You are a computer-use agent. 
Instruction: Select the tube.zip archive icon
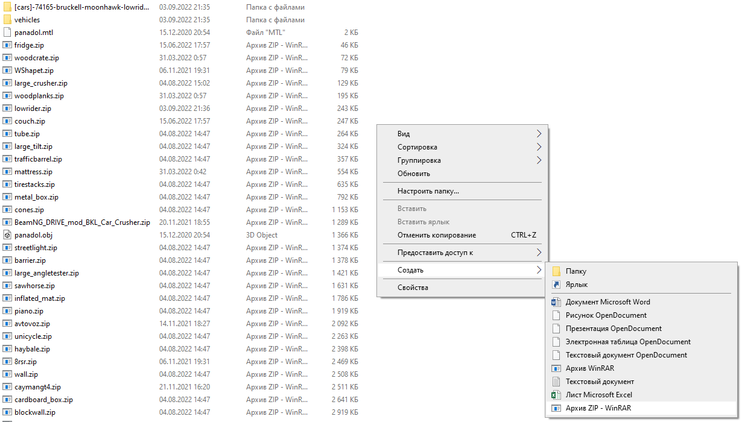pos(7,134)
